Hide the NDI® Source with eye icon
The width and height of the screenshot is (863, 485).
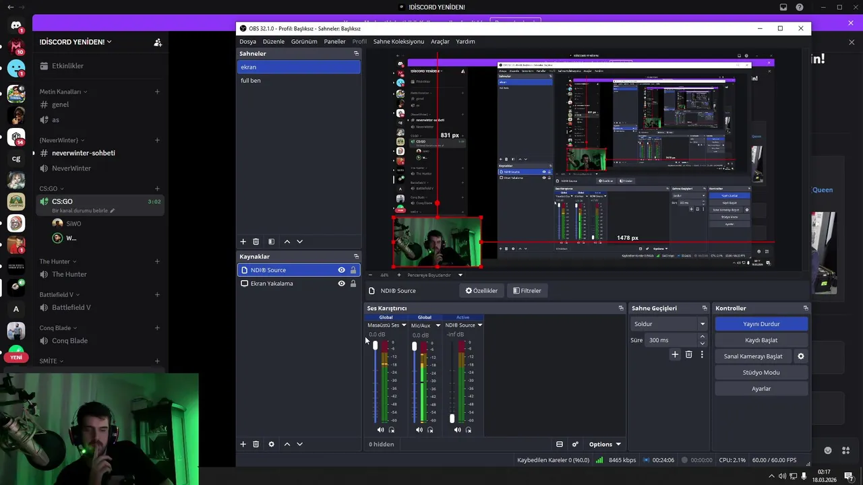[x=341, y=270]
